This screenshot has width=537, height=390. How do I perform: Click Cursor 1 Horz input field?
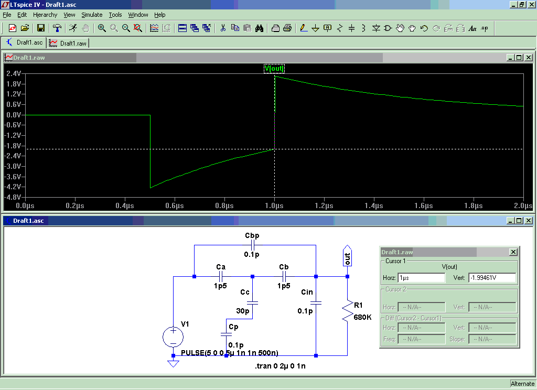[421, 278]
